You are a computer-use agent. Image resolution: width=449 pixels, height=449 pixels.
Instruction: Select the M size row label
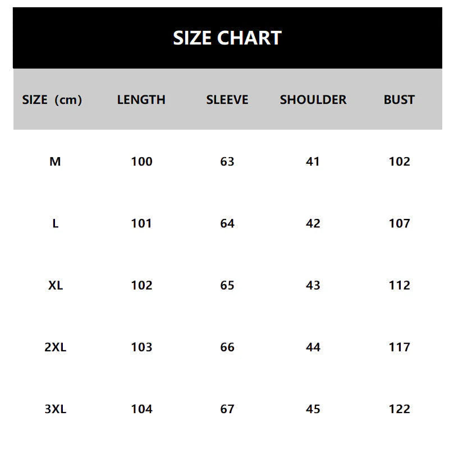(x=55, y=162)
